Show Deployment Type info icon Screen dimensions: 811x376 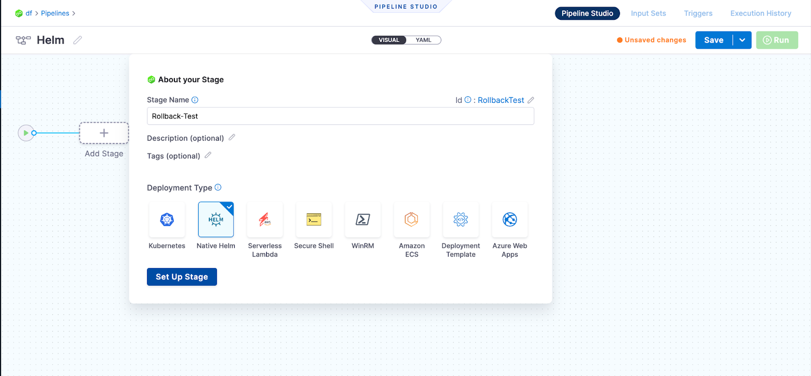tap(218, 187)
